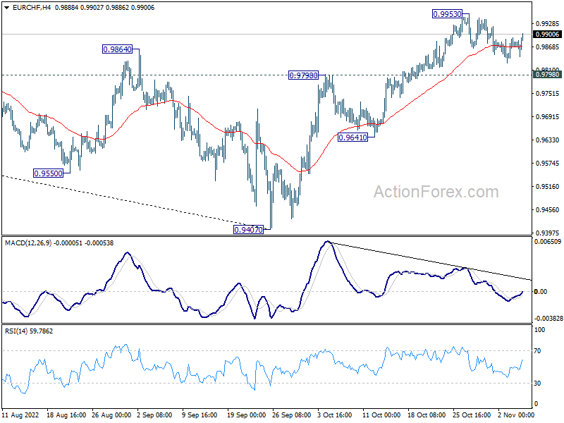Screen dimensions: 564x423
Task: Select the 0.98640 price label
Action: coord(117,49)
